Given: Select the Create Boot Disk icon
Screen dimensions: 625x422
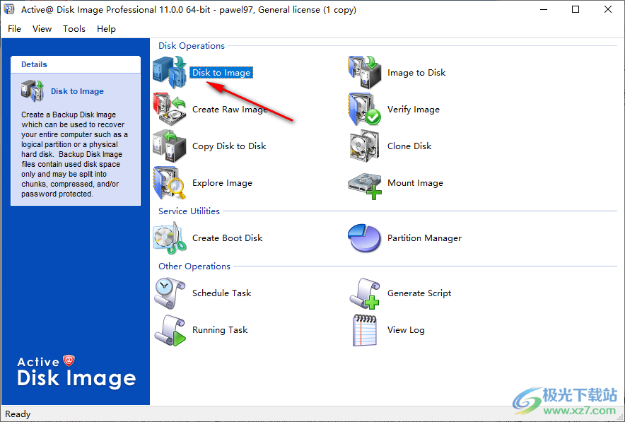Looking at the screenshot, I should 169,238.
